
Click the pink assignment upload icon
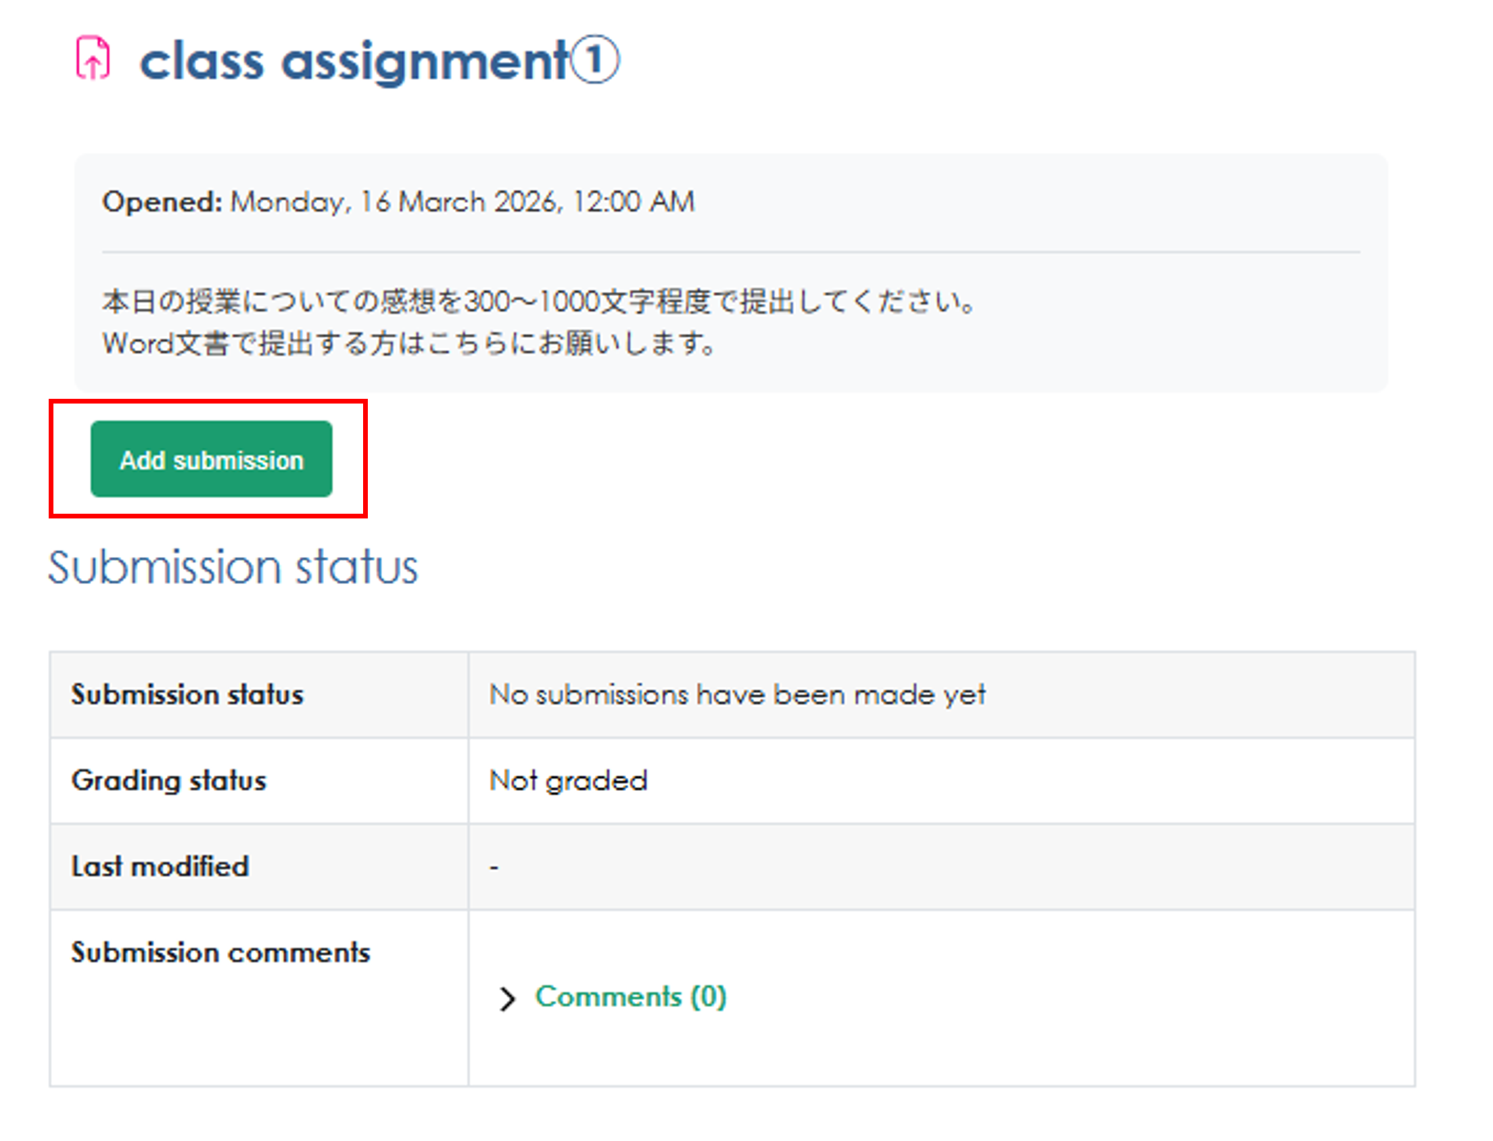(93, 58)
